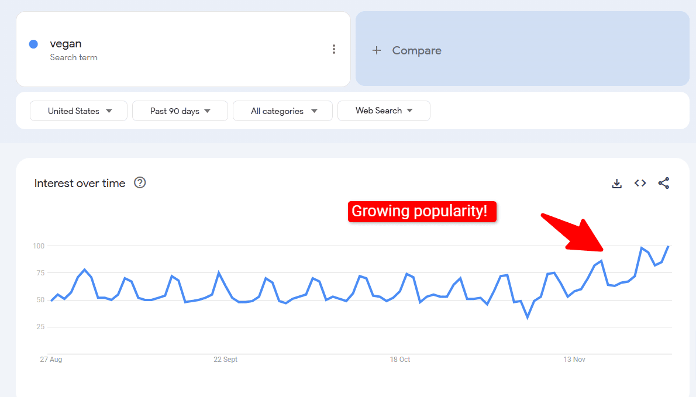
Task: Click the vegan search term text
Action: click(66, 44)
